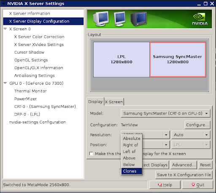Screen dimensions: 216x193
Task: Open the Resolution dropdown arrow
Action: point(166,135)
